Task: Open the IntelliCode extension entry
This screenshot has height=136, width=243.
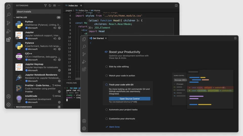Action: [38, 99]
